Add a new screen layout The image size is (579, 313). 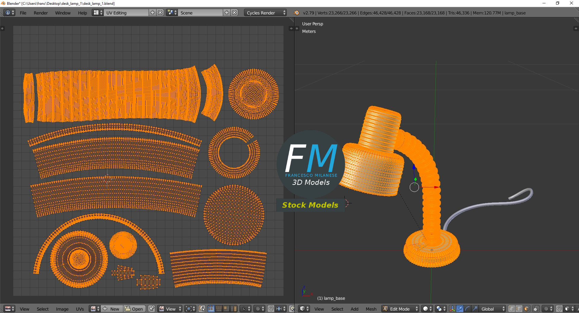point(153,13)
